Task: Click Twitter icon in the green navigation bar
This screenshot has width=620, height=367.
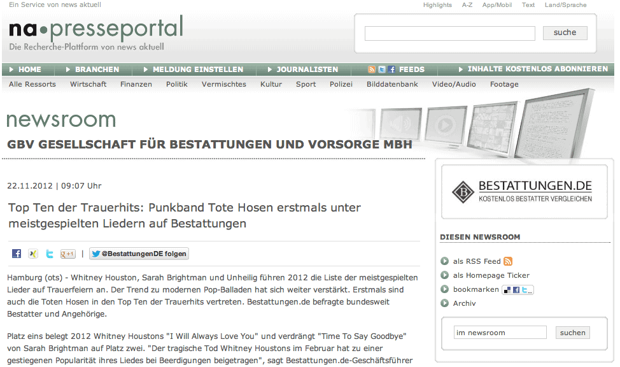Action: pos(381,69)
